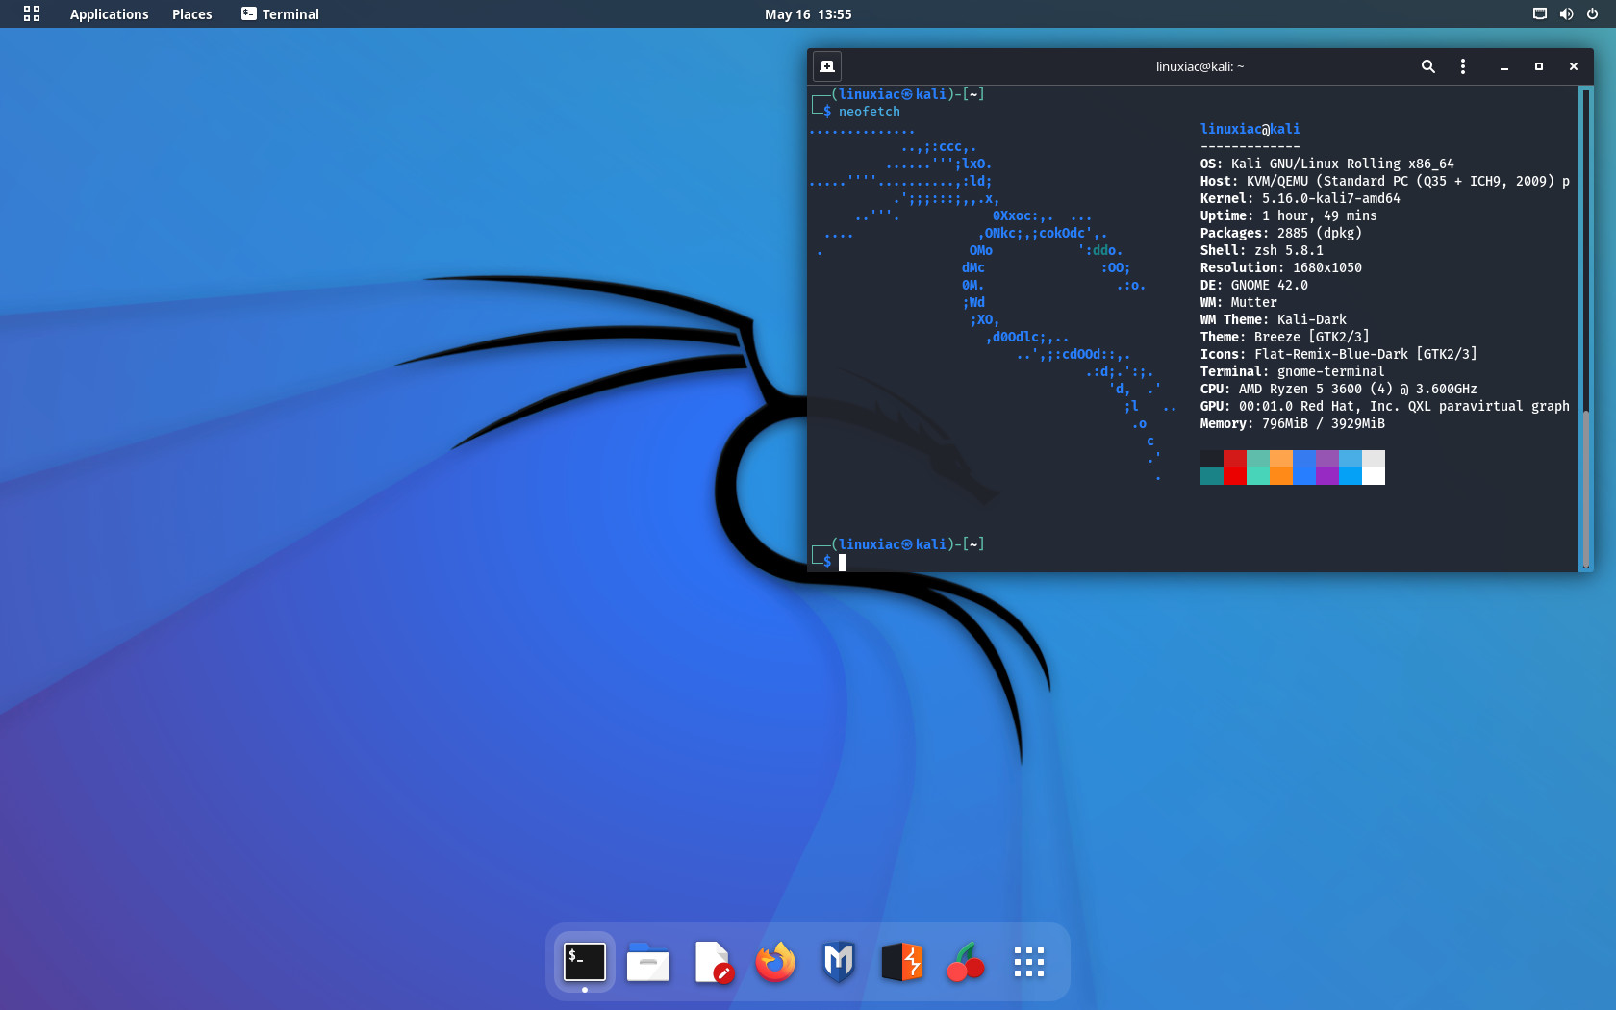Open the Applications menu
This screenshot has height=1010, width=1616.
109,13
